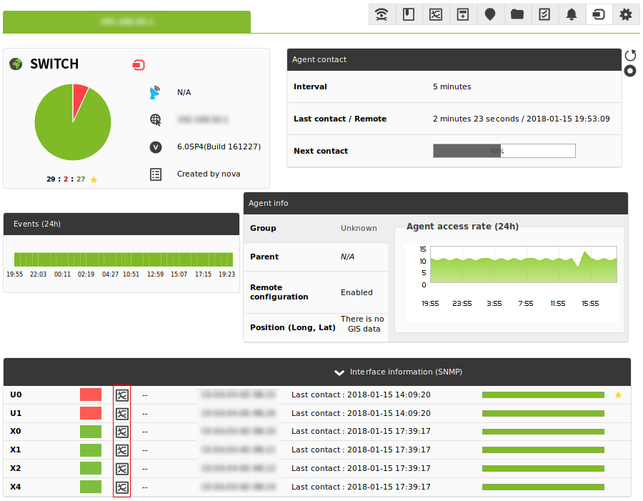Click the alerts bell icon
This screenshot has height=501, width=643.
(572, 15)
